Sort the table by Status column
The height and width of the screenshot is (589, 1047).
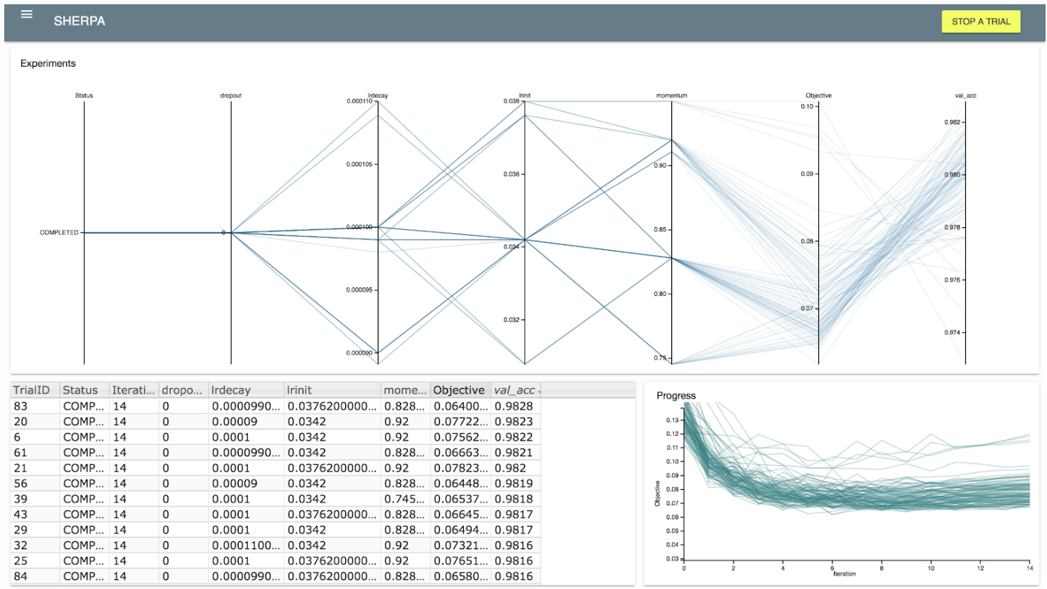point(80,390)
